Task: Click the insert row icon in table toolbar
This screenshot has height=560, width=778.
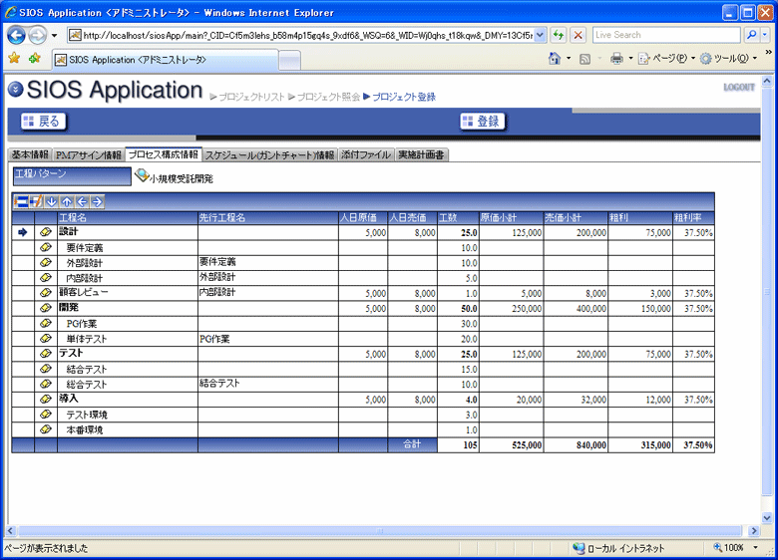Action: [x=21, y=201]
